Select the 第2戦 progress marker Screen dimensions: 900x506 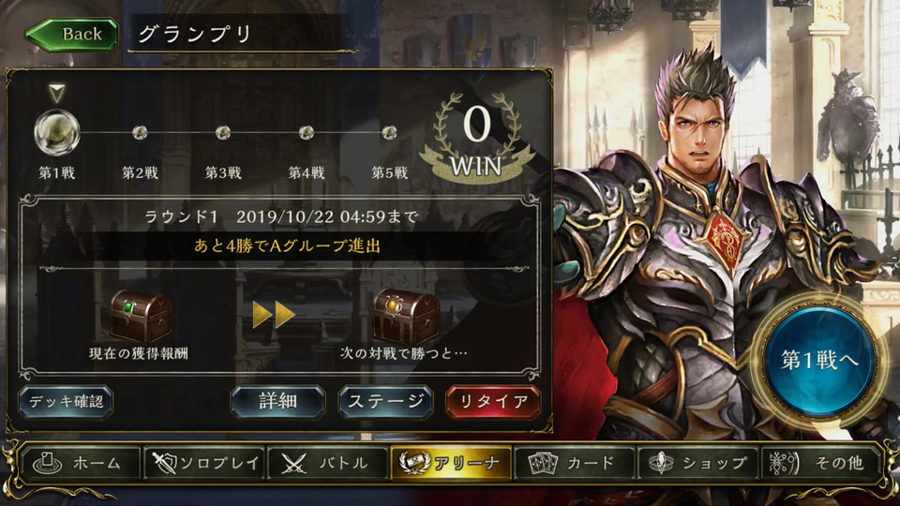(140, 133)
